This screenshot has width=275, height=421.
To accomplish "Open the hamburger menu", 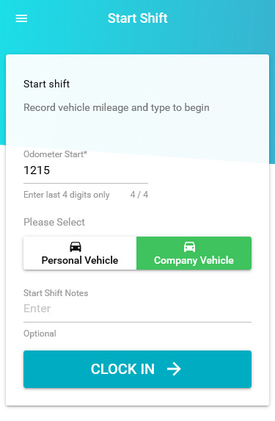I will coord(21,18).
